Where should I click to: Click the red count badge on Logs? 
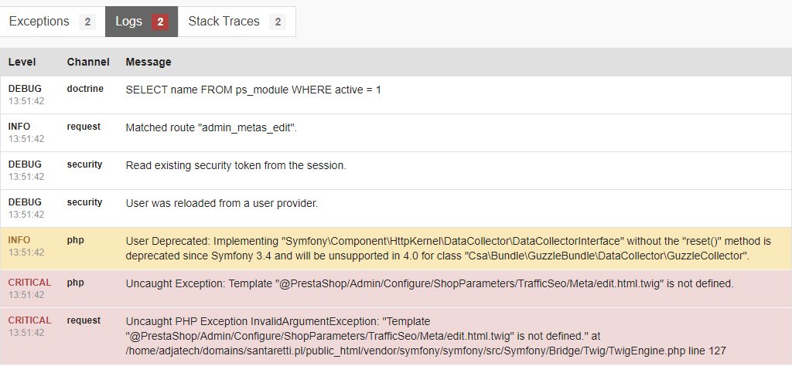pos(160,22)
